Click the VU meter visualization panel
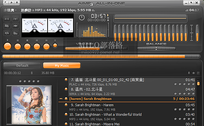The width and height of the screenshot is (204, 126). tap(48, 25)
